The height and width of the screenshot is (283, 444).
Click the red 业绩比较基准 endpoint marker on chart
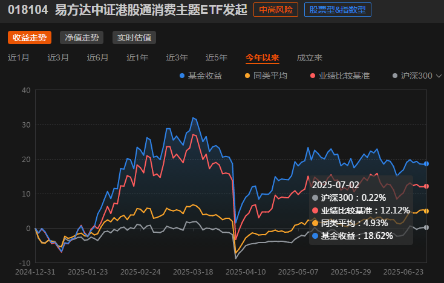point(426,186)
